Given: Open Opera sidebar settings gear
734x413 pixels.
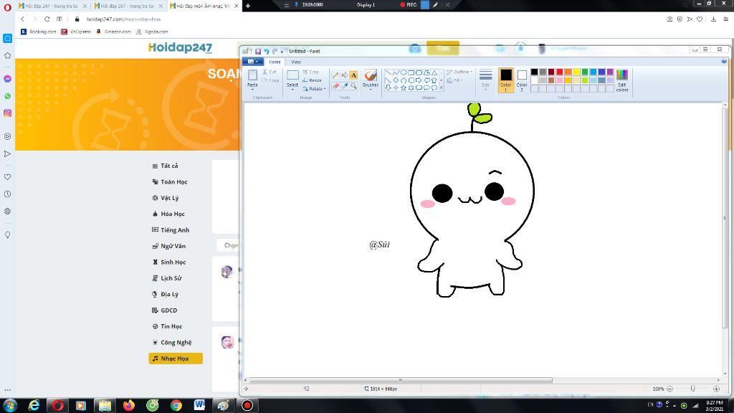Looking at the screenshot, I should pyautogui.click(x=7, y=212).
